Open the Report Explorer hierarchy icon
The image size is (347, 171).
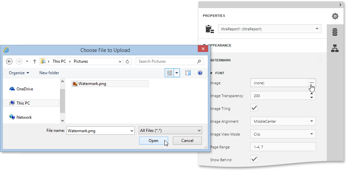click(335, 48)
